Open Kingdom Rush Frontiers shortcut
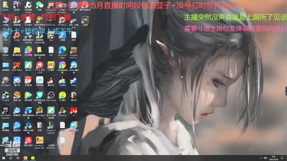The height and width of the screenshot is (161, 287). 74,52
